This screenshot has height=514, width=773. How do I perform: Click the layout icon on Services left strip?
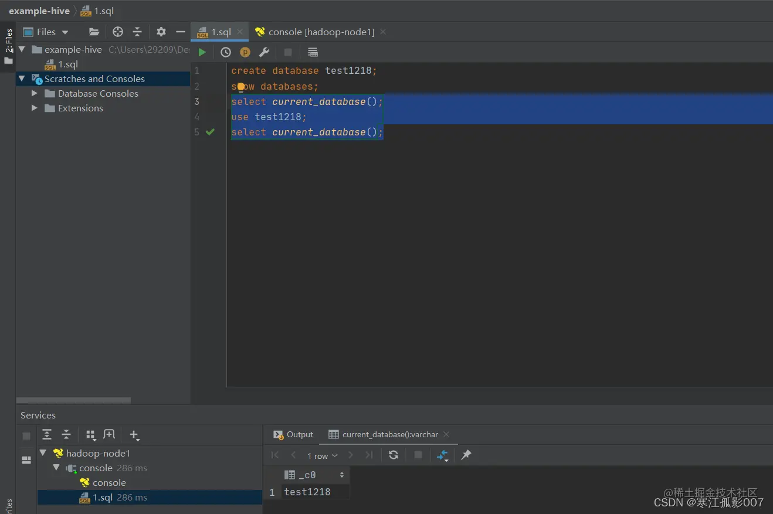point(26,460)
